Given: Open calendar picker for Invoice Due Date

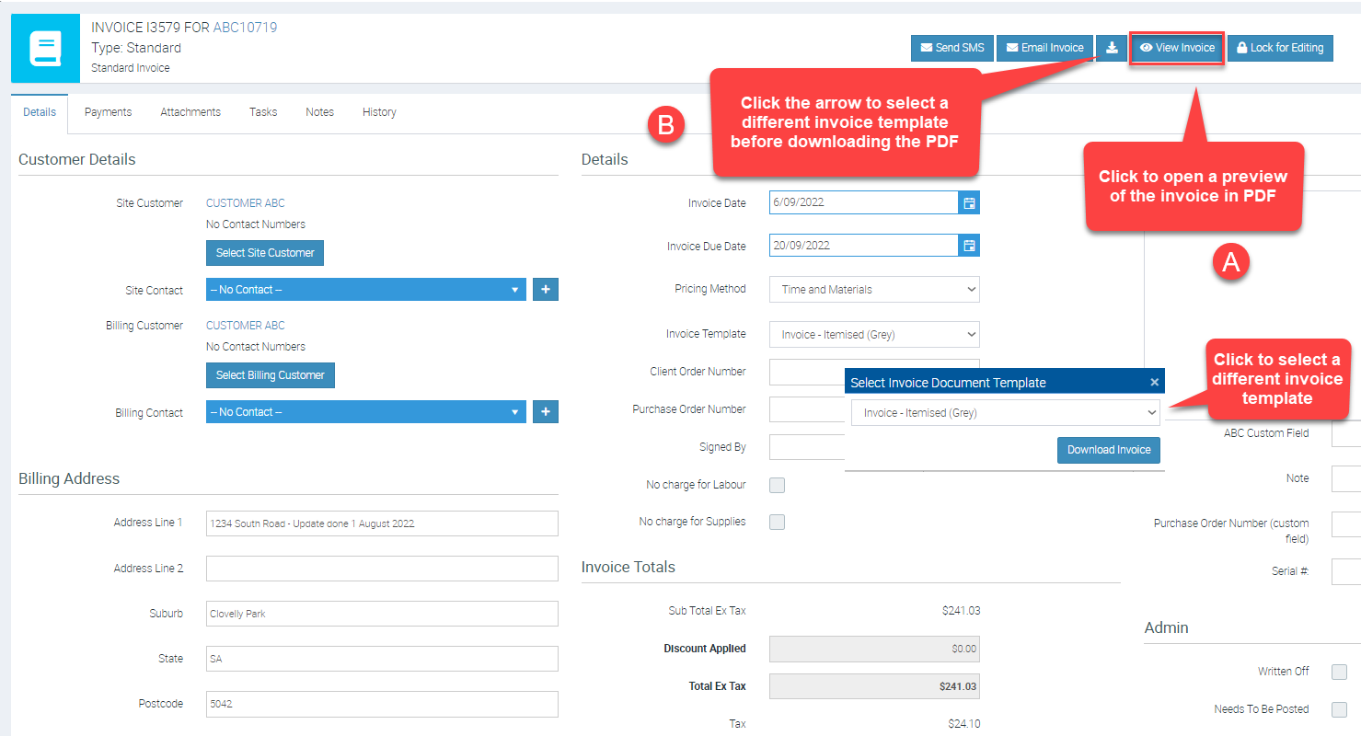Looking at the screenshot, I should [968, 246].
